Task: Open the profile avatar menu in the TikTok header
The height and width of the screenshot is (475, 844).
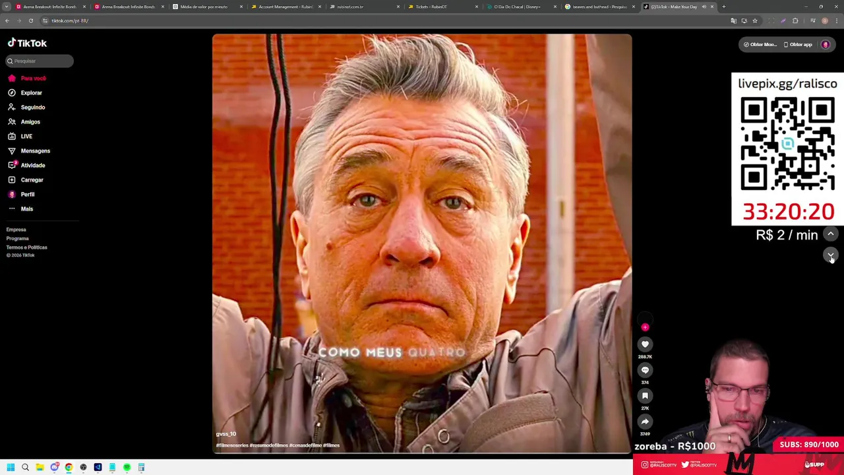Action: tap(826, 44)
